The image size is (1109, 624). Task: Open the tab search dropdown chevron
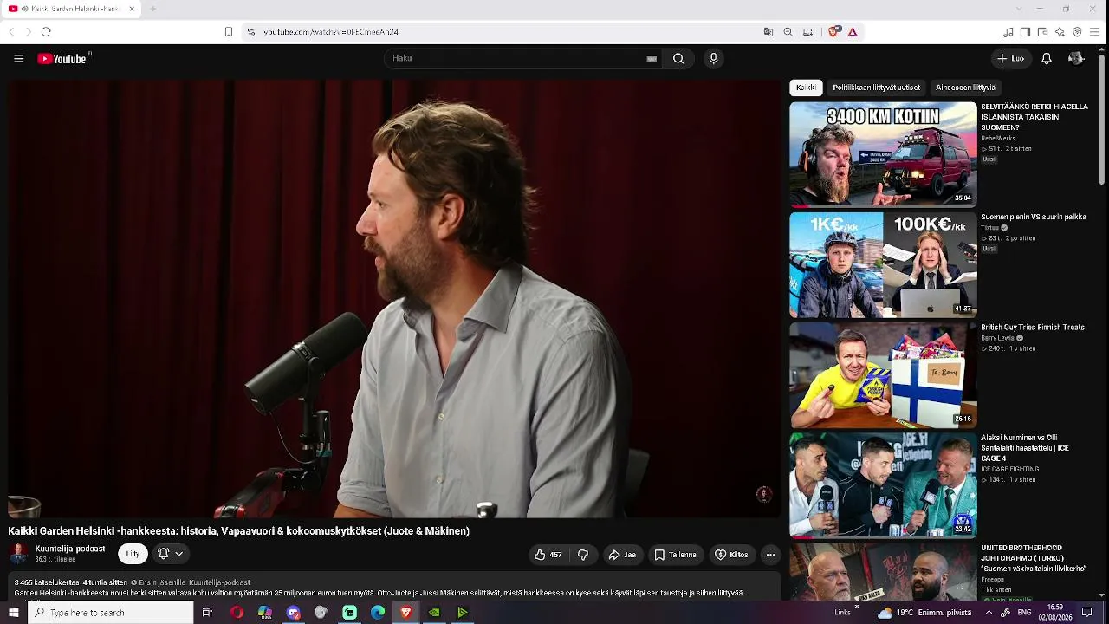(x=1018, y=9)
